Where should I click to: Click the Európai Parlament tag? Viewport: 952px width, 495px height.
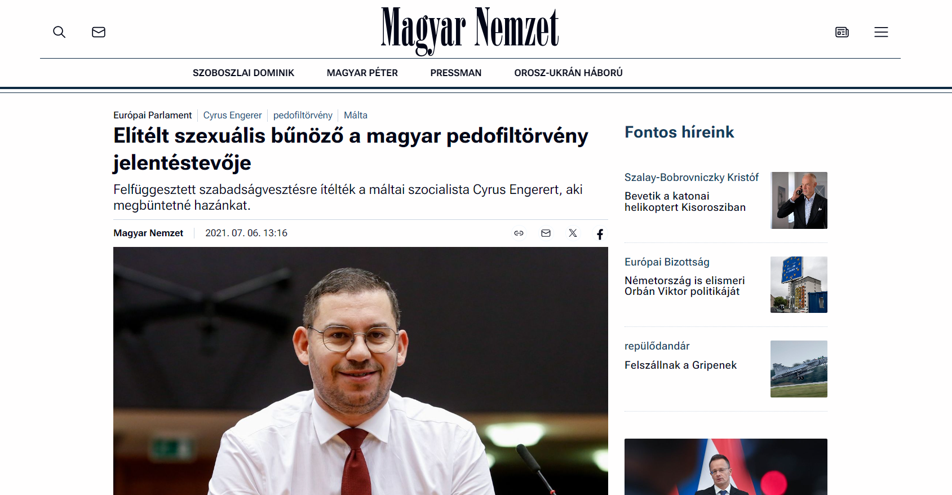(152, 115)
